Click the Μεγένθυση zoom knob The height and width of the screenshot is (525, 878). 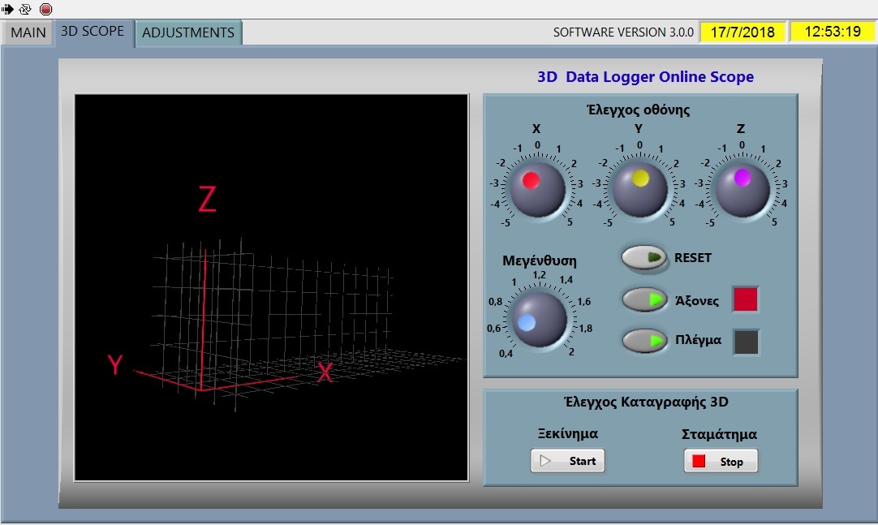point(540,320)
